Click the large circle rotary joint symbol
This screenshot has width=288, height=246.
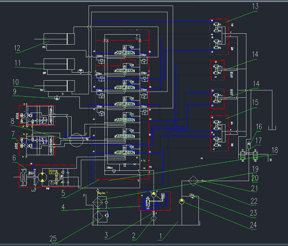(x=77, y=139)
